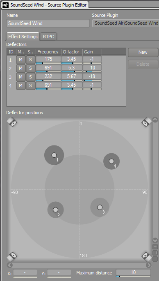Screen dimensions: 159x281
Task: Select the SoundSeed Wind editor title tab
Action: (x=45, y=5)
